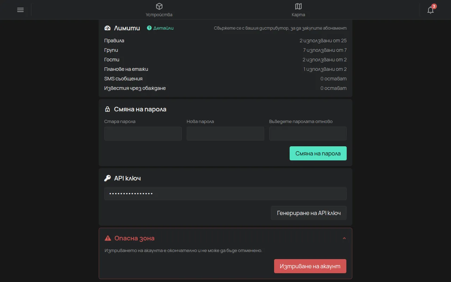Click the Планове на етажи label
This screenshot has width=451, height=282.
pyautogui.click(x=126, y=69)
